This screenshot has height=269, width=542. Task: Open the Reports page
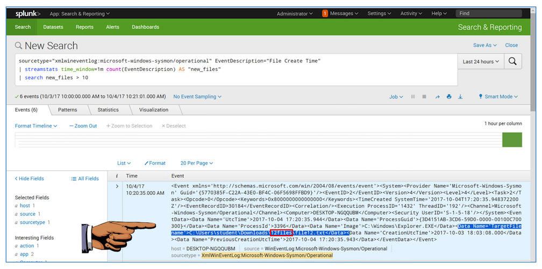[85, 27]
